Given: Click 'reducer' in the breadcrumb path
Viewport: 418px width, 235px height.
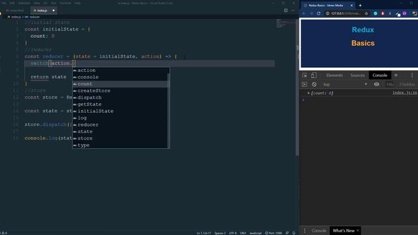Looking at the screenshot, I should pyautogui.click(x=35, y=17).
